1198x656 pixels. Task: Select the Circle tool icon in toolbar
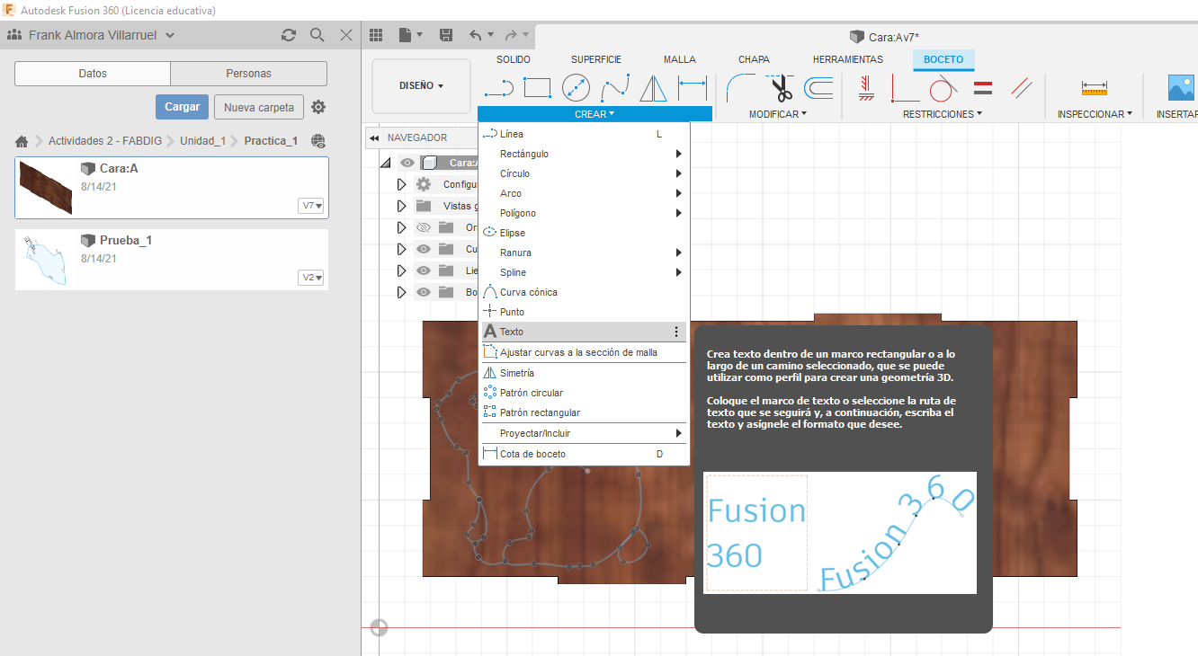(x=576, y=88)
